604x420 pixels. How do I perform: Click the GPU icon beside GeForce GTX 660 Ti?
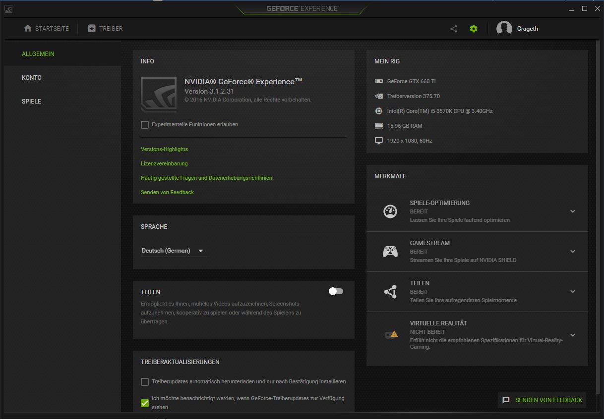click(x=379, y=81)
